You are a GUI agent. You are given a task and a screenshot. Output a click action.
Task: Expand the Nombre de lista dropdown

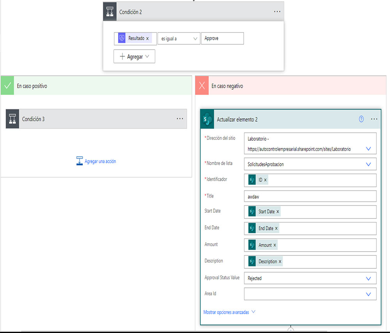tap(368, 164)
